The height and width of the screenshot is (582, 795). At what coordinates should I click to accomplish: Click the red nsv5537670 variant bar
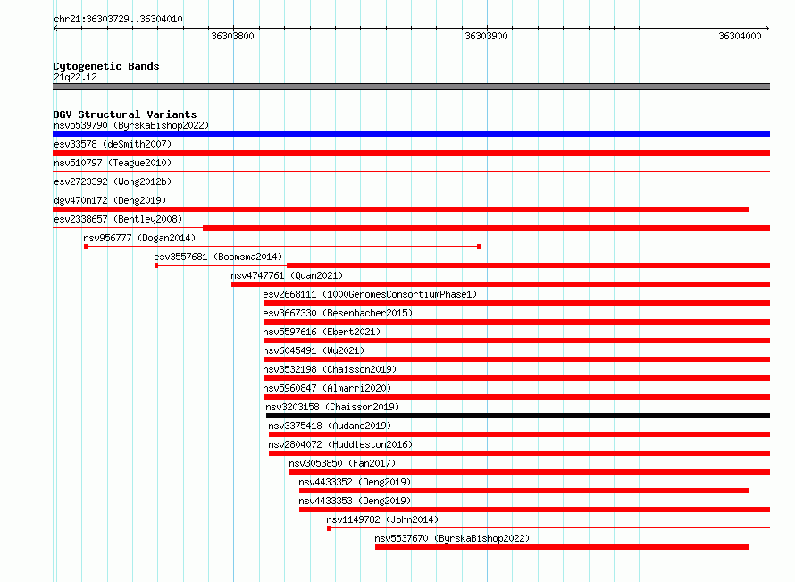pyautogui.click(x=562, y=547)
